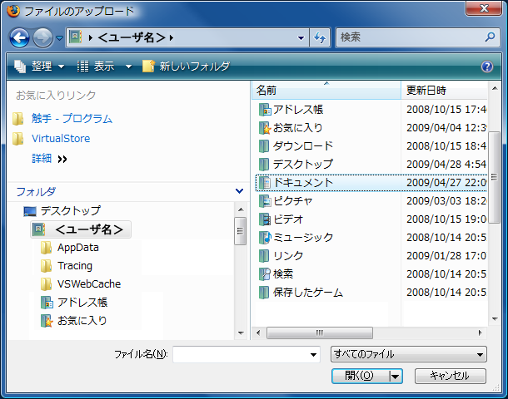Click folder tree scrollbar up arrow
The width and height of the screenshot is (508, 399).
tap(241, 209)
